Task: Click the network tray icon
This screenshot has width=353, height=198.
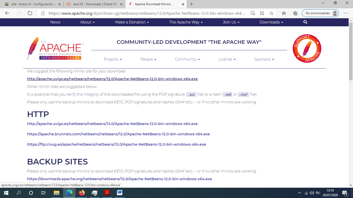Action: 306,193
